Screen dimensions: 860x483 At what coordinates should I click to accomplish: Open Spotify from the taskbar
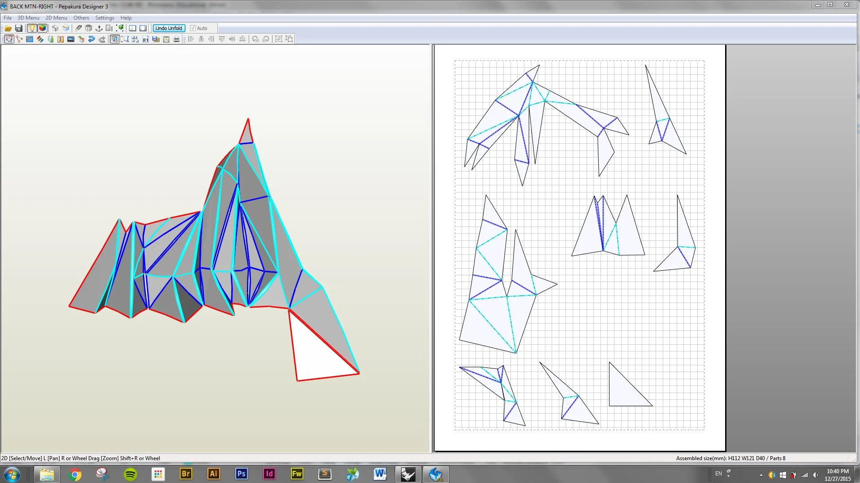tap(130, 474)
